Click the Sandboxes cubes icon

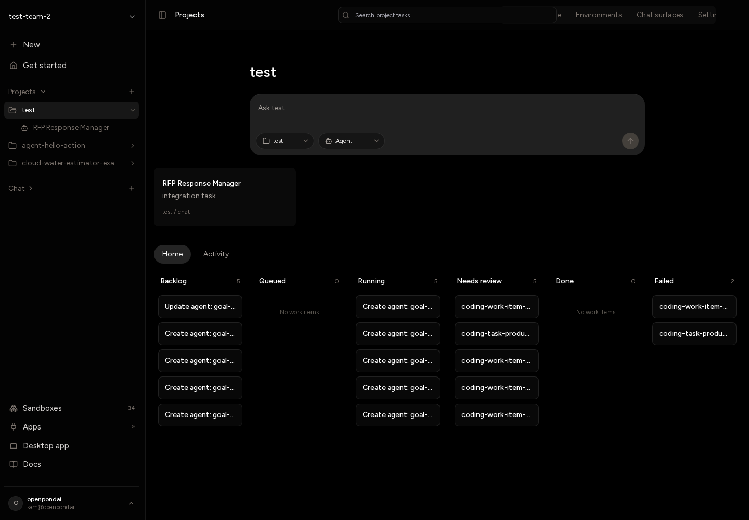pos(14,408)
